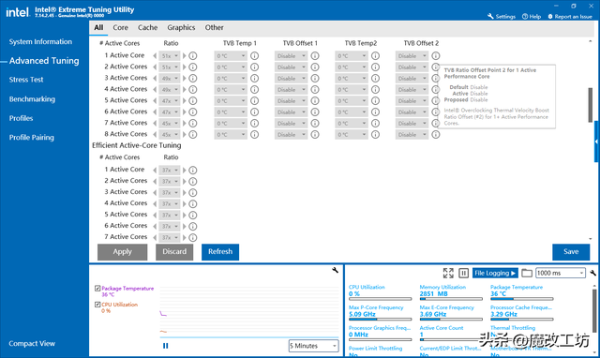Viewport: 600px width, 358px height.
Task: Click the Package Temperature meter bar
Action: click(x=522, y=299)
